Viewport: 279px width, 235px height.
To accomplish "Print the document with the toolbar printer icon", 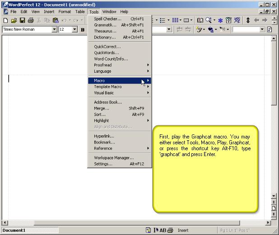I will click(31, 20).
